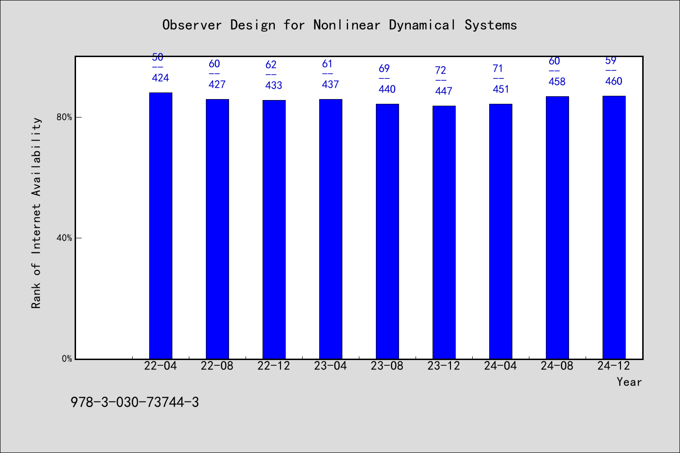Screen dimensions: 680x453
Task: Click the value 451 above the 24-04 bar
Action: coord(501,89)
